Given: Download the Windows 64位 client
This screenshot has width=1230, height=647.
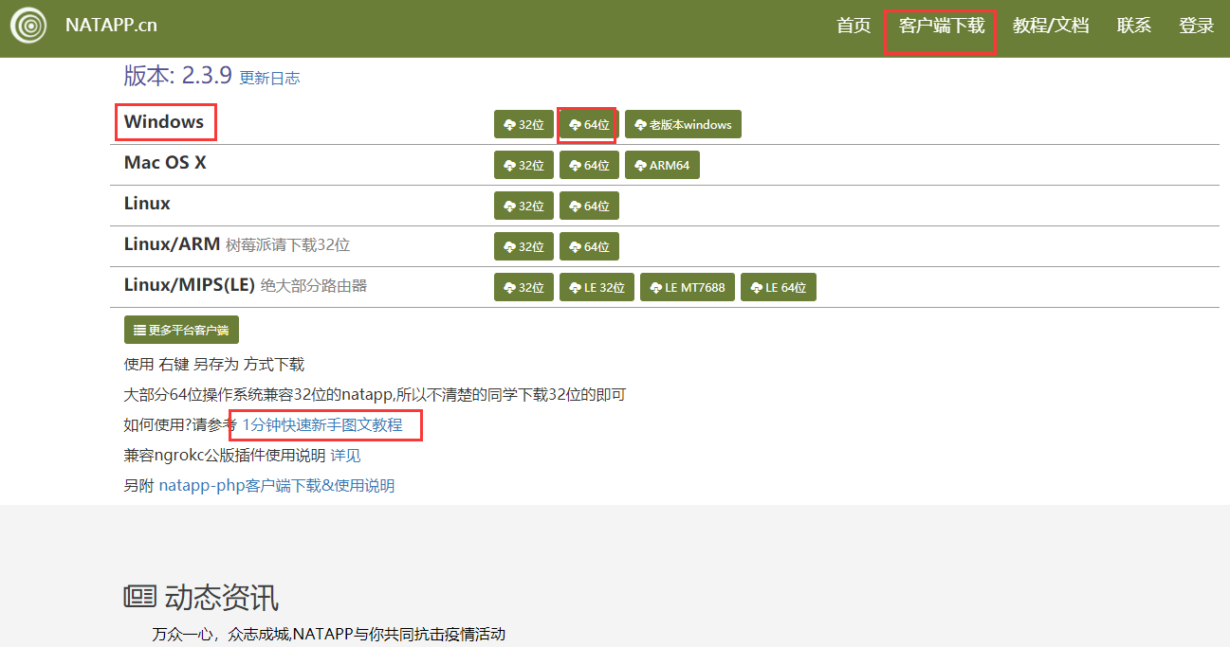Looking at the screenshot, I should pos(587,124).
